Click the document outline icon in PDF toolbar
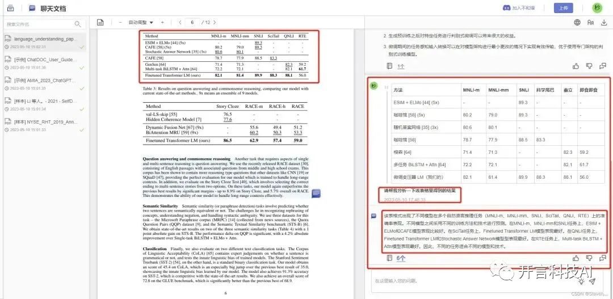The width and height of the screenshot is (613, 299). 100,22
